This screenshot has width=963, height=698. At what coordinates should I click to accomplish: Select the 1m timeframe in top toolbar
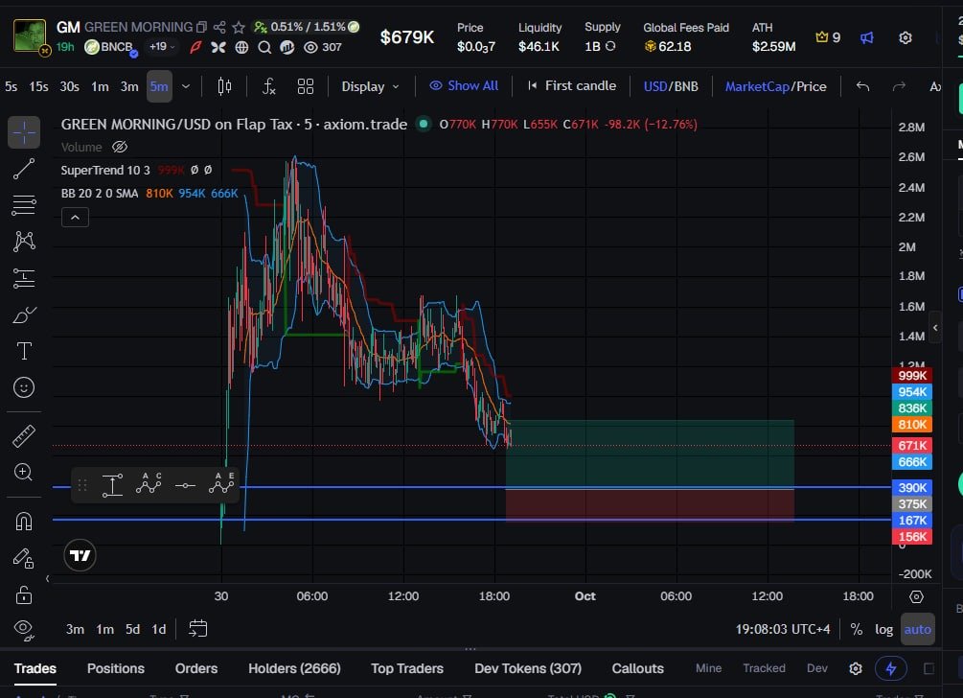pyautogui.click(x=100, y=86)
